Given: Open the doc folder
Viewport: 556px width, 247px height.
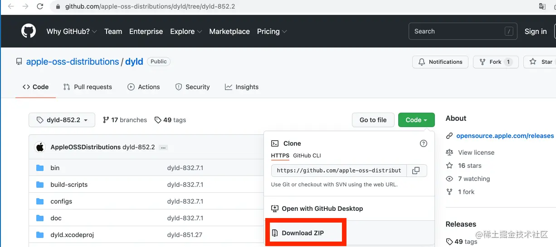Looking at the screenshot, I should click(56, 218).
